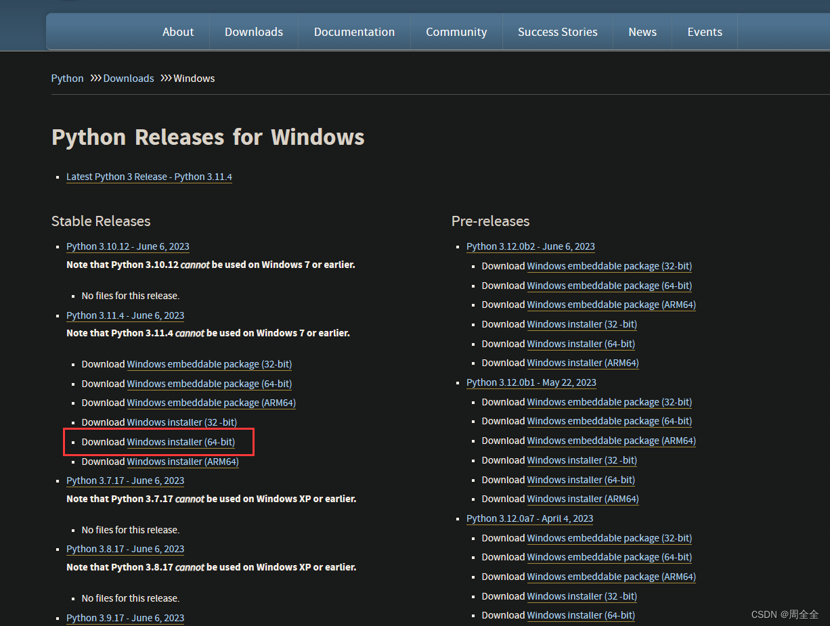Open the Documentation navigation menu
Screen dimensions: 830x626
coord(354,32)
